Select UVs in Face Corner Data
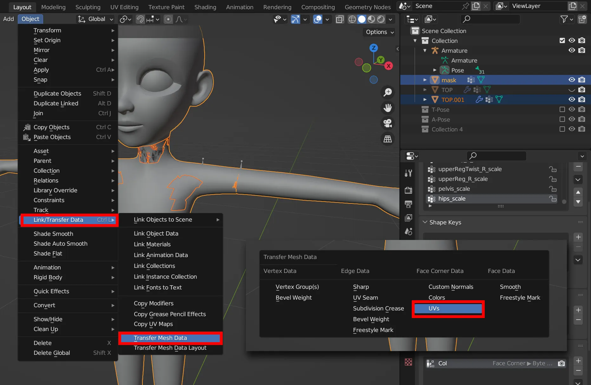 pyautogui.click(x=448, y=309)
